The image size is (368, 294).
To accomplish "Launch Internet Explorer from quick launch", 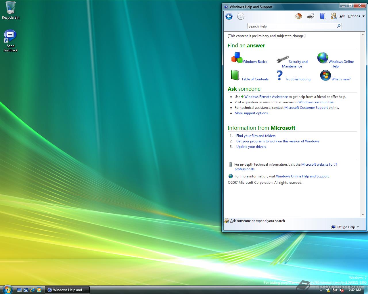I will [x=32, y=290].
